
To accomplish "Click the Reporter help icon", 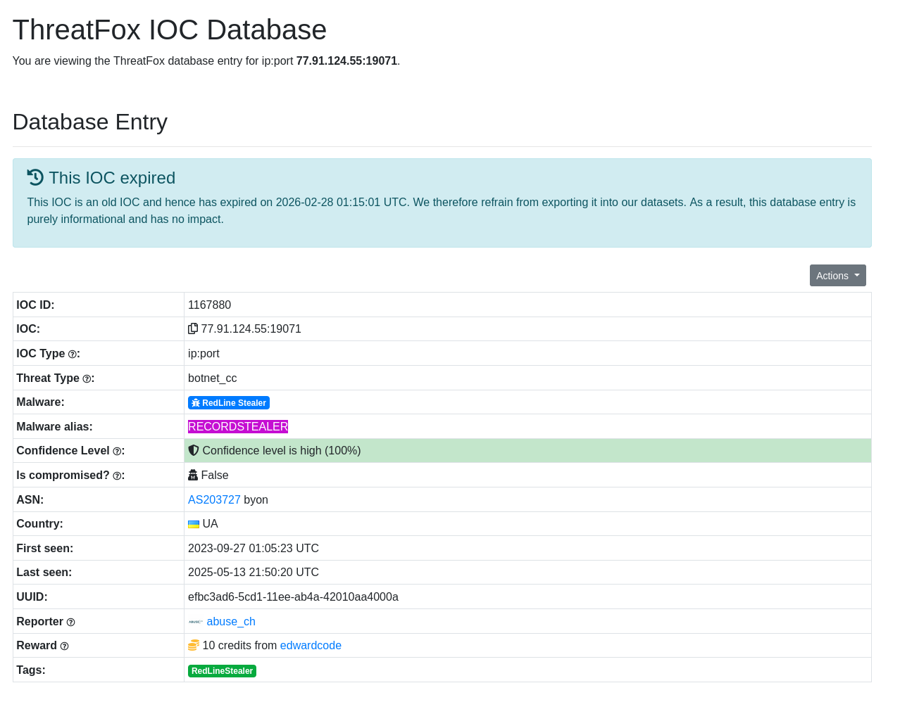I will point(70,623).
